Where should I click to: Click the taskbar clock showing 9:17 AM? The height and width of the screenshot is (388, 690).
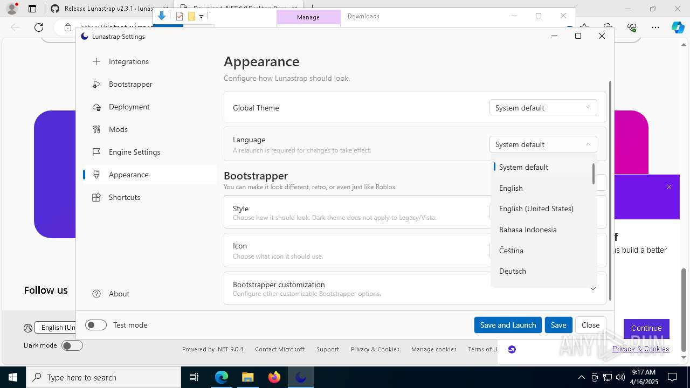click(644, 377)
